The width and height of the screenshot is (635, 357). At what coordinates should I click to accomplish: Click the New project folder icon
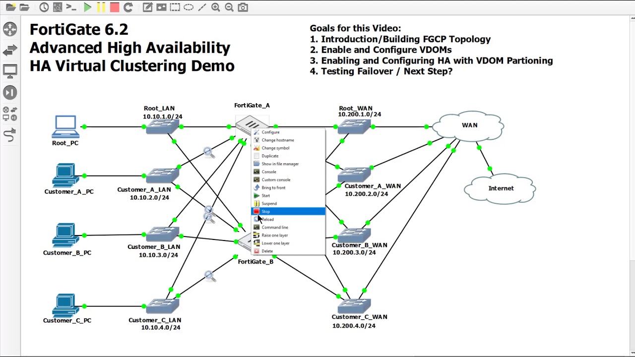[x=10, y=7]
